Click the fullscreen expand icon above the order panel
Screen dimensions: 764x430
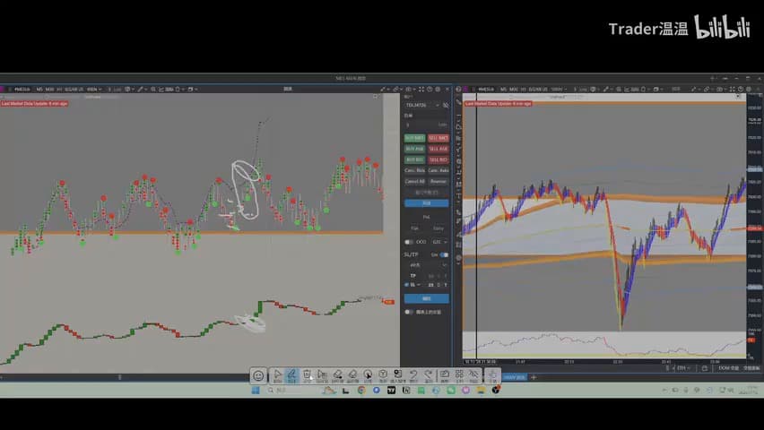coord(421,89)
